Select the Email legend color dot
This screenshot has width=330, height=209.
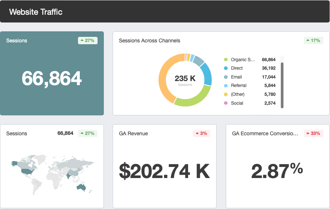(225, 77)
